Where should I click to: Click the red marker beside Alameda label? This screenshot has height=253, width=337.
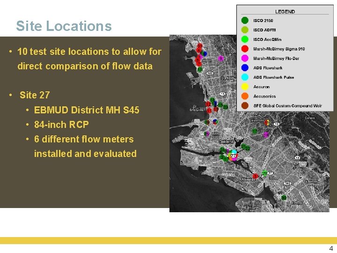(x=255, y=176)
